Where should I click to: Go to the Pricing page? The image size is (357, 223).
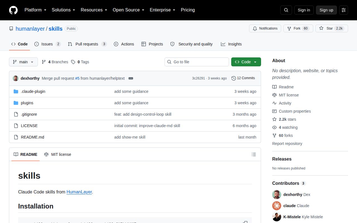tap(188, 10)
